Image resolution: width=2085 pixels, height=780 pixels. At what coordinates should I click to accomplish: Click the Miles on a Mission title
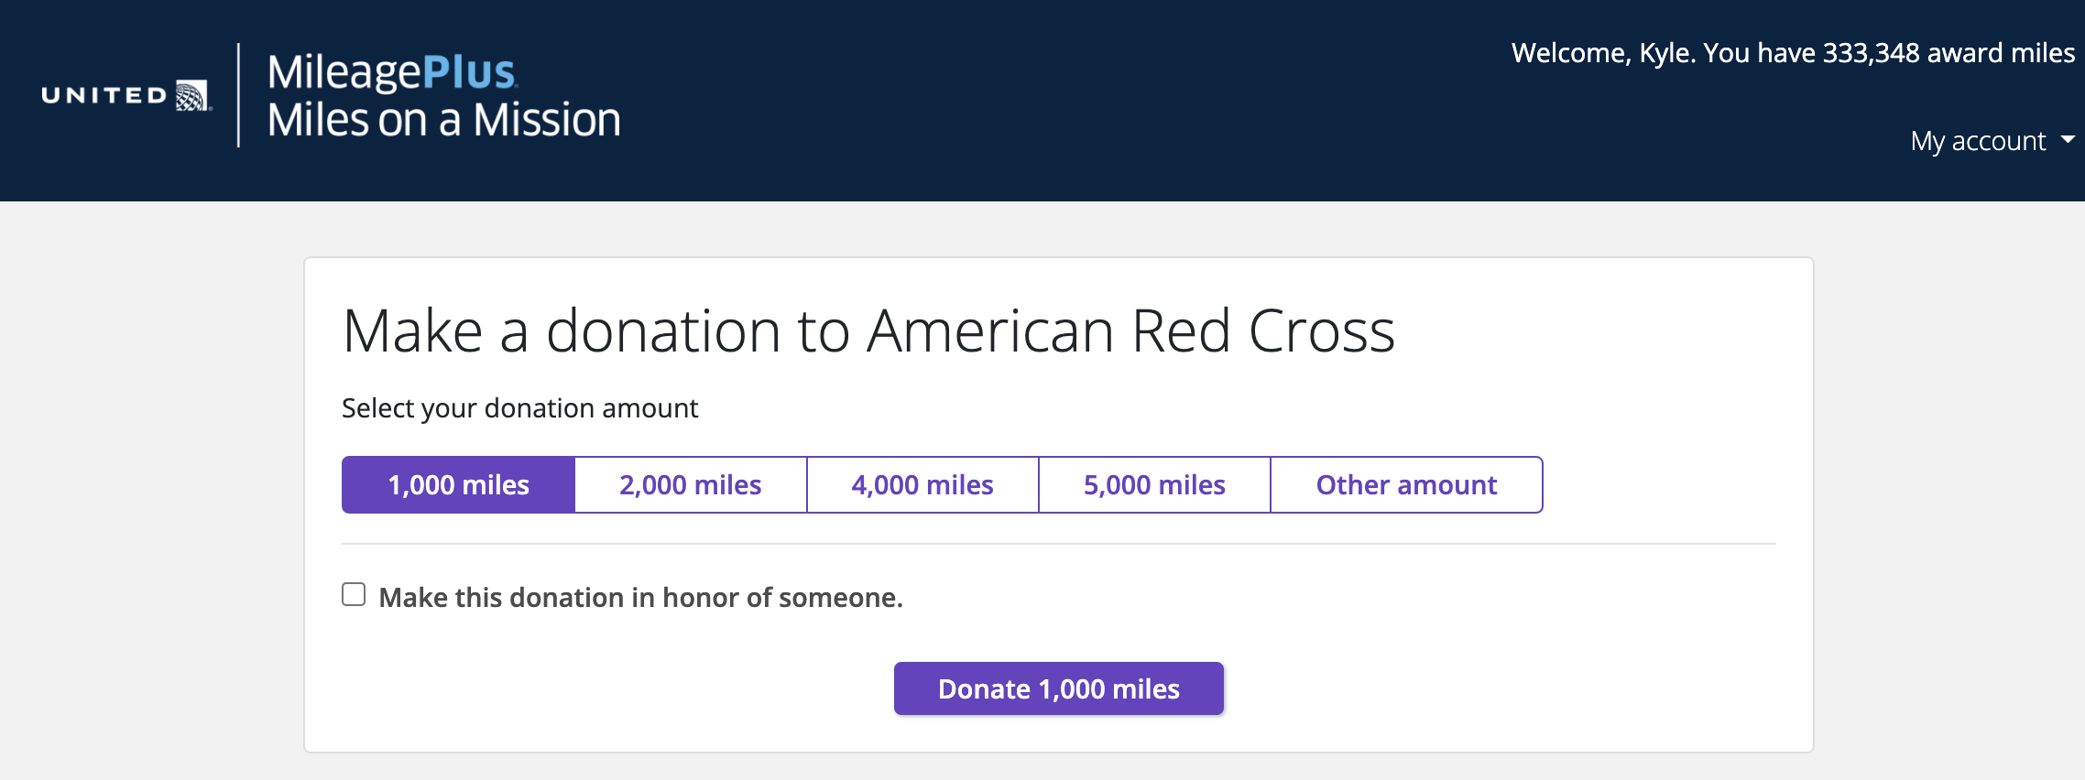point(444,120)
